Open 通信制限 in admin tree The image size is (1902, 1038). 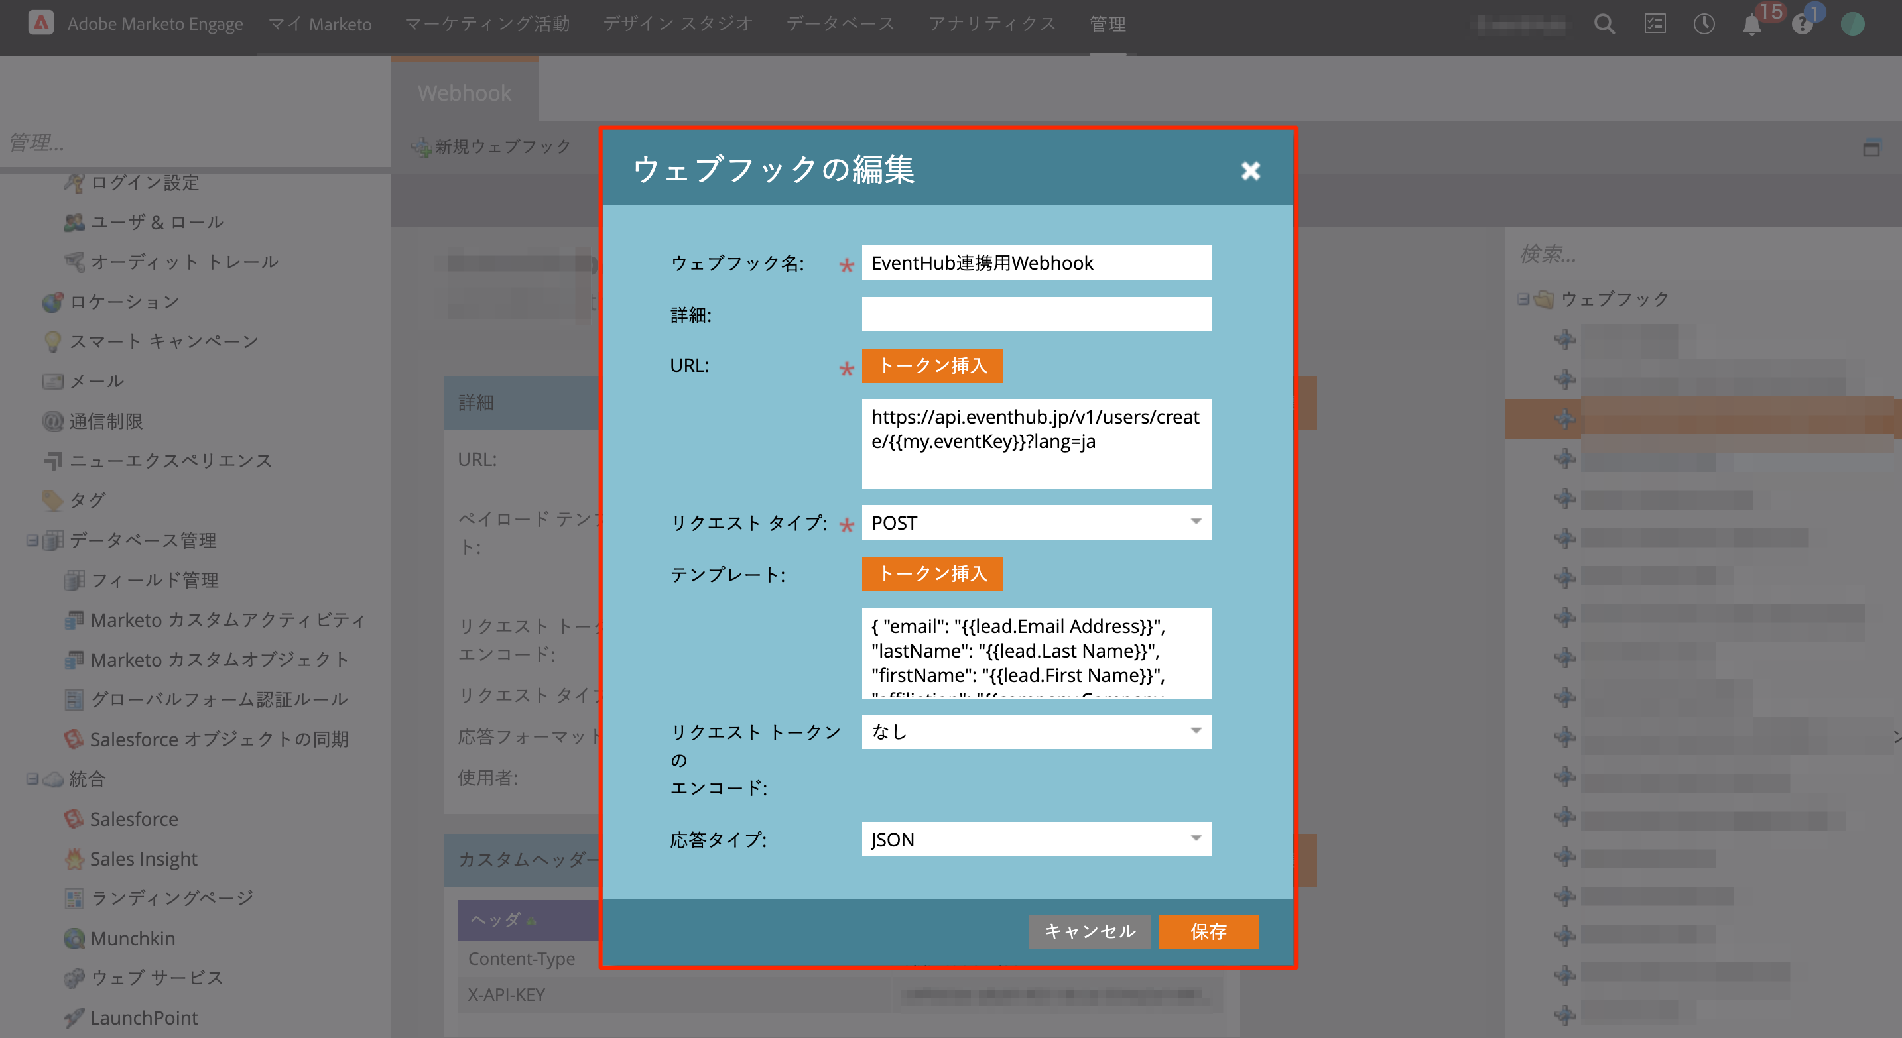(x=105, y=422)
